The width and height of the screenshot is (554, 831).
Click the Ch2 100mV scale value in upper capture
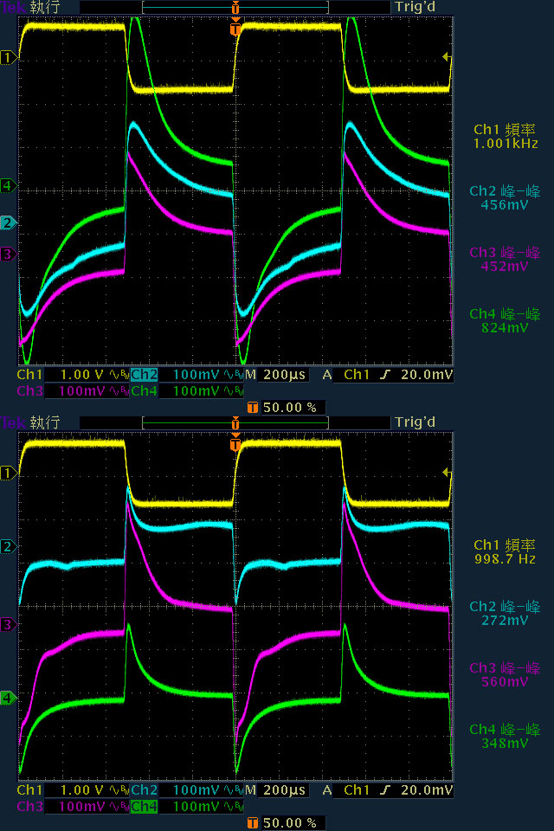coord(196,375)
